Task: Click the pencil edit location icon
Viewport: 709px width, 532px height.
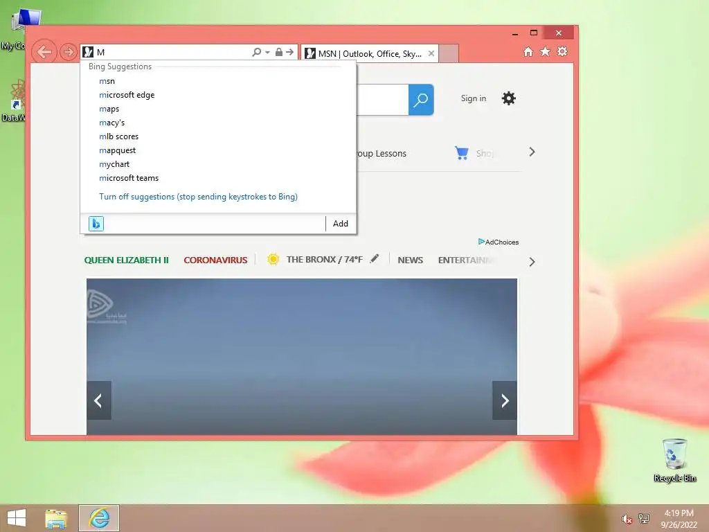Action: tap(375, 258)
